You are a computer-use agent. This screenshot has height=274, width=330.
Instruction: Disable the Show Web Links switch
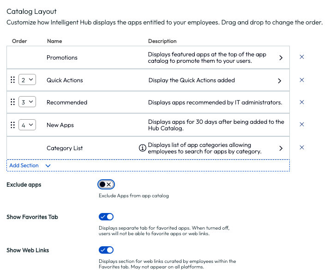point(106,250)
